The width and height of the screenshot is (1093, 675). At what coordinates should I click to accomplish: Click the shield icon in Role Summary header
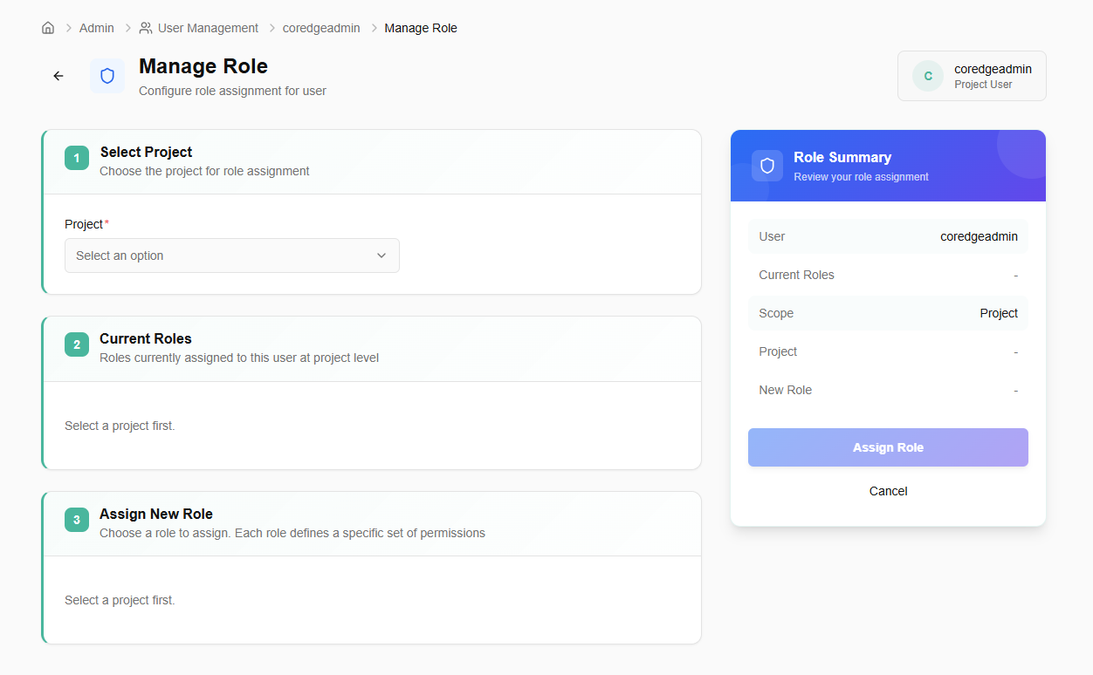click(x=767, y=166)
